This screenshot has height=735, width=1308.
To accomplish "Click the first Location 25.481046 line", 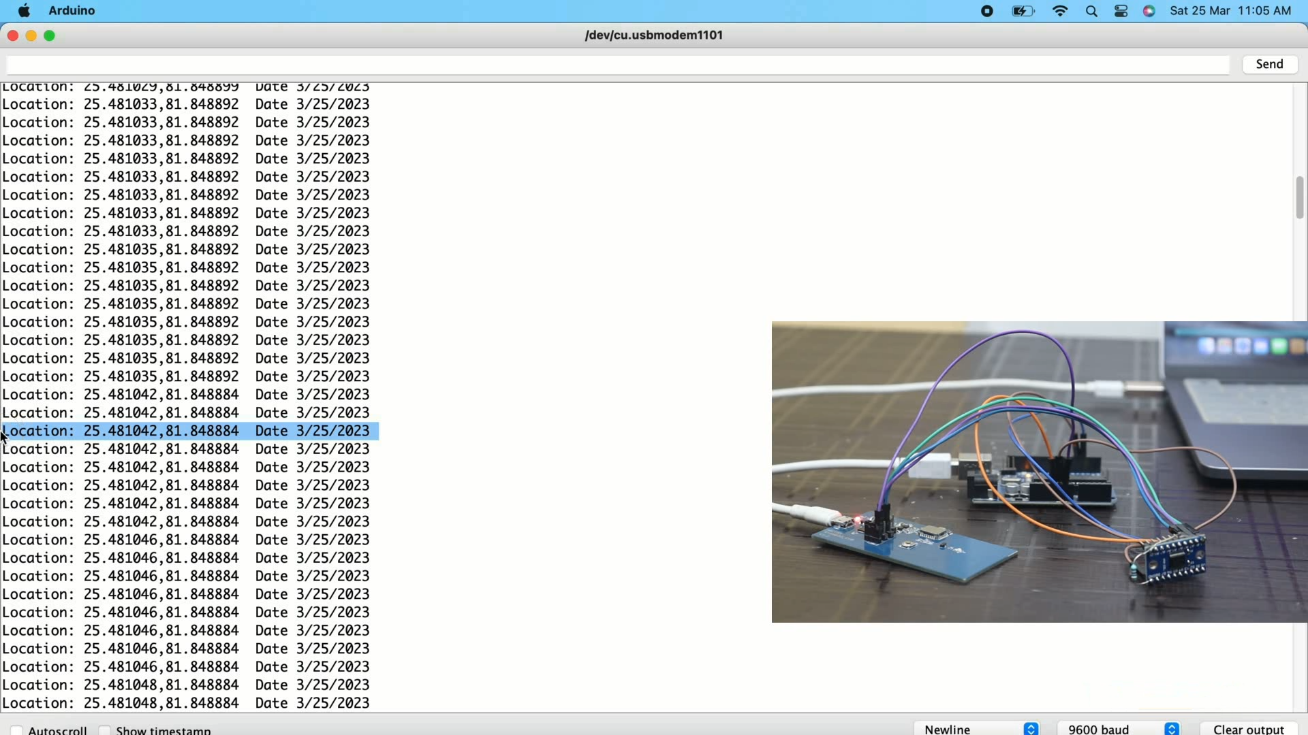I will [x=186, y=540].
